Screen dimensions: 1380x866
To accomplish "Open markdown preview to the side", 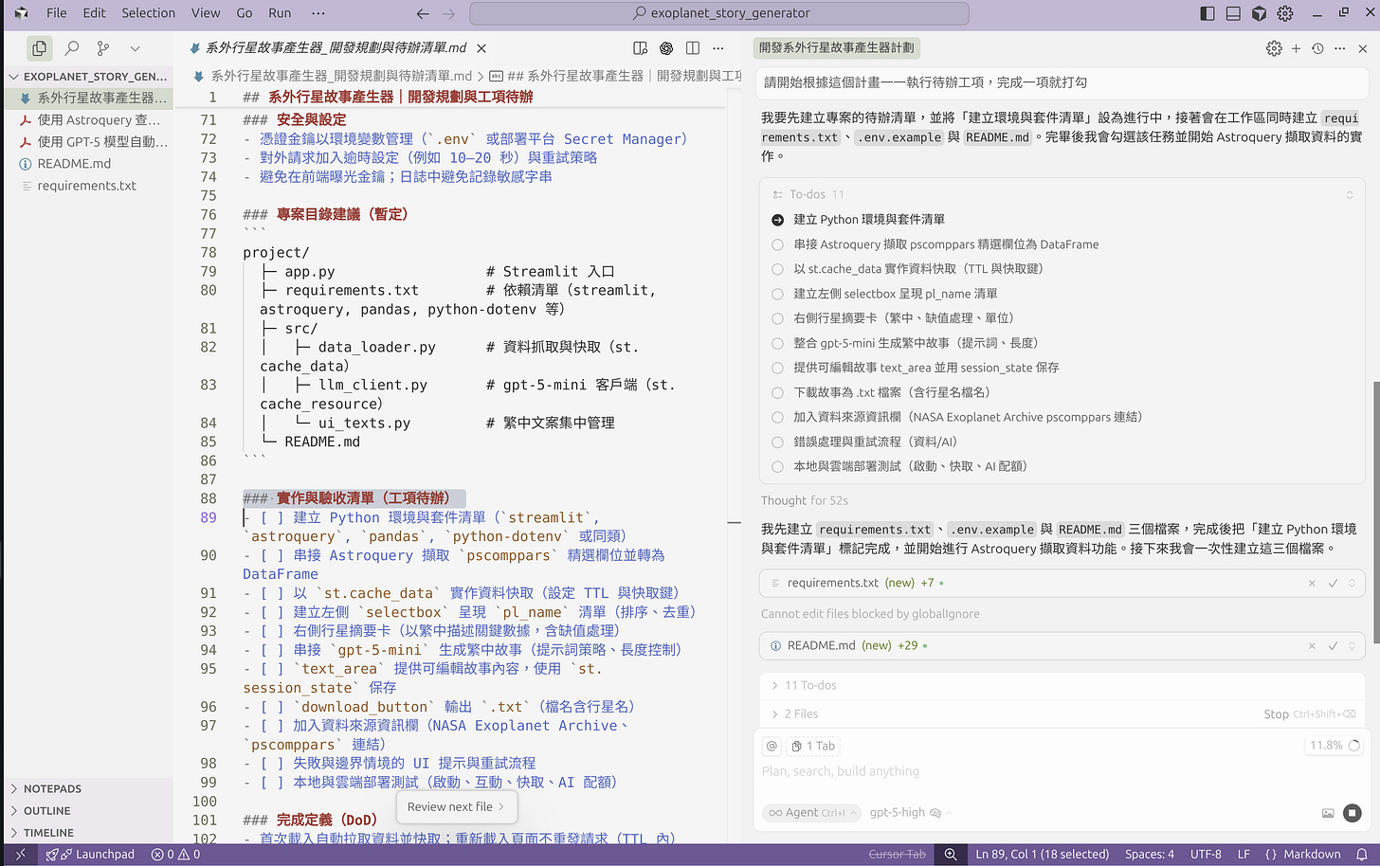I will click(x=641, y=47).
